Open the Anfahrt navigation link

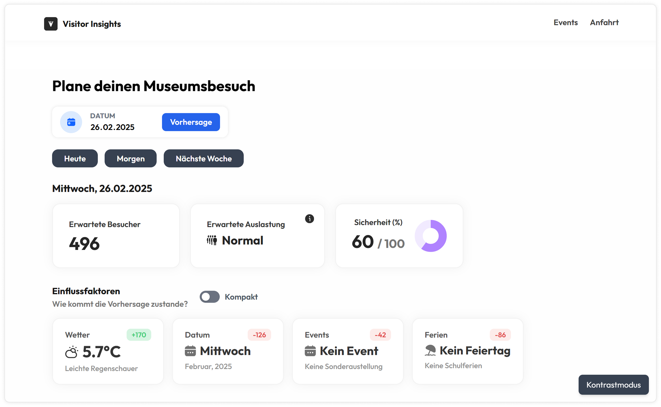(604, 23)
